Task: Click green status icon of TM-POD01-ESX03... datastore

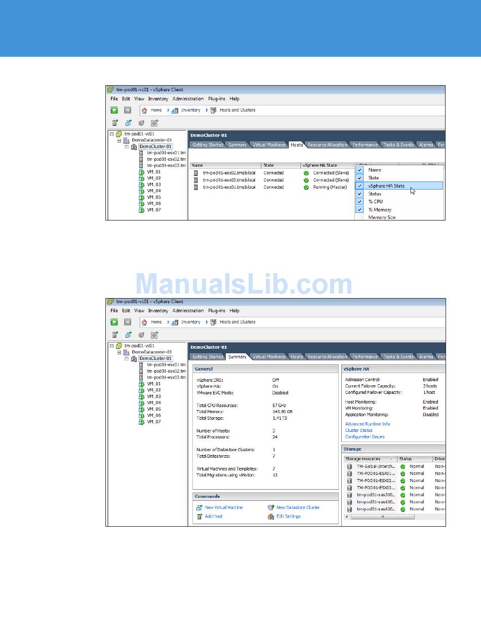Action: pos(403,488)
